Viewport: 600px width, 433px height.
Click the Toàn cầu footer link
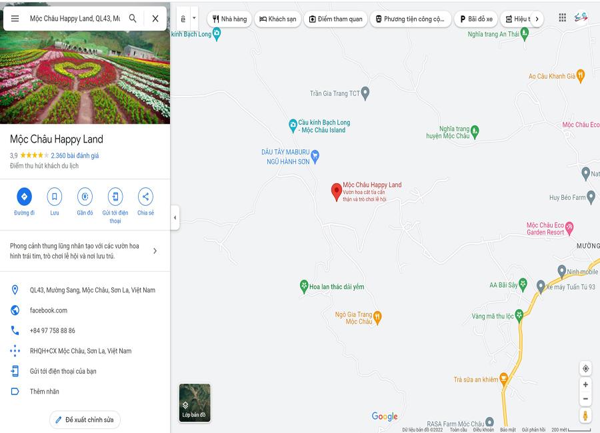pyautogui.click(x=458, y=430)
